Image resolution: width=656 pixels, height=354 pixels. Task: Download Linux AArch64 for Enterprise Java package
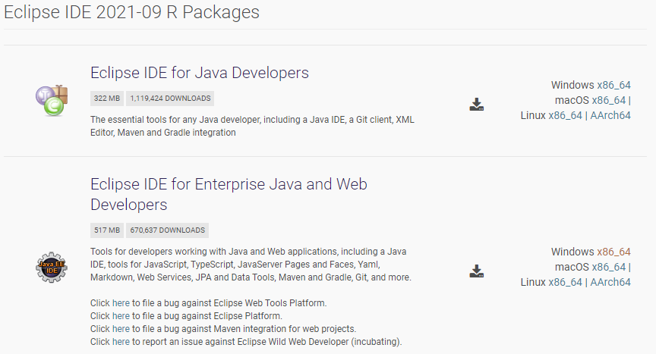pos(610,283)
